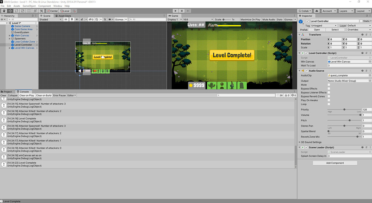Enable Play On Awake checkbox
The height and width of the screenshot is (203, 372).
(x=329, y=100)
